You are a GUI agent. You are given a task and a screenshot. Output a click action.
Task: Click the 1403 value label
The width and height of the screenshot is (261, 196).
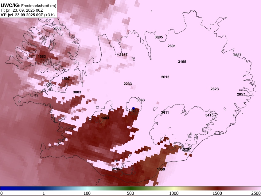(x=105, y=118)
